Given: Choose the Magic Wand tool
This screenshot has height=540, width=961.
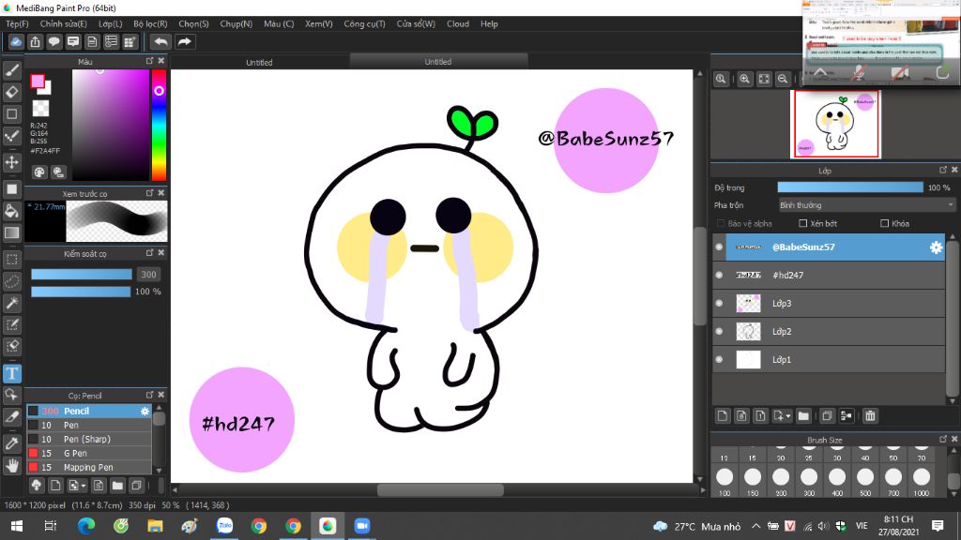Looking at the screenshot, I should (x=12, y=303).
